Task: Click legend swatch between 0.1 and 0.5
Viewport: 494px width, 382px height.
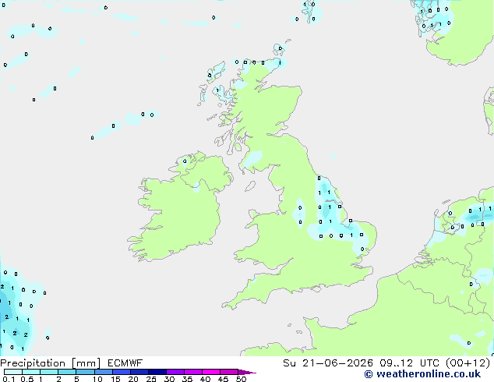Action: click(13, 372)
